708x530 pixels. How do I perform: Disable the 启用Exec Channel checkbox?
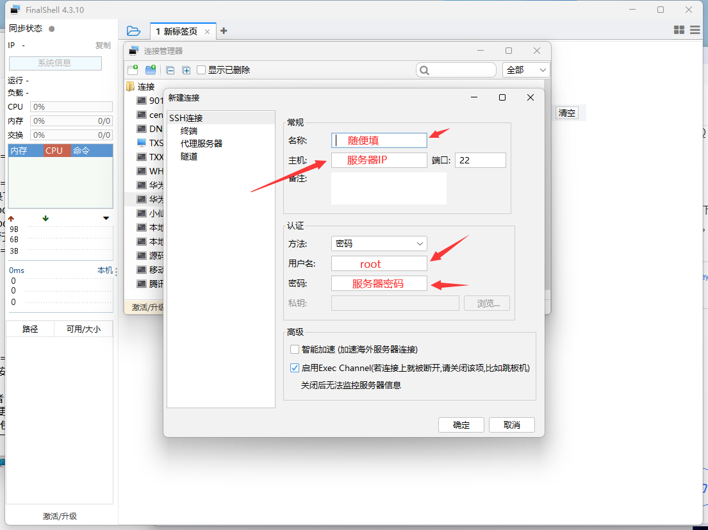[294, 368]
